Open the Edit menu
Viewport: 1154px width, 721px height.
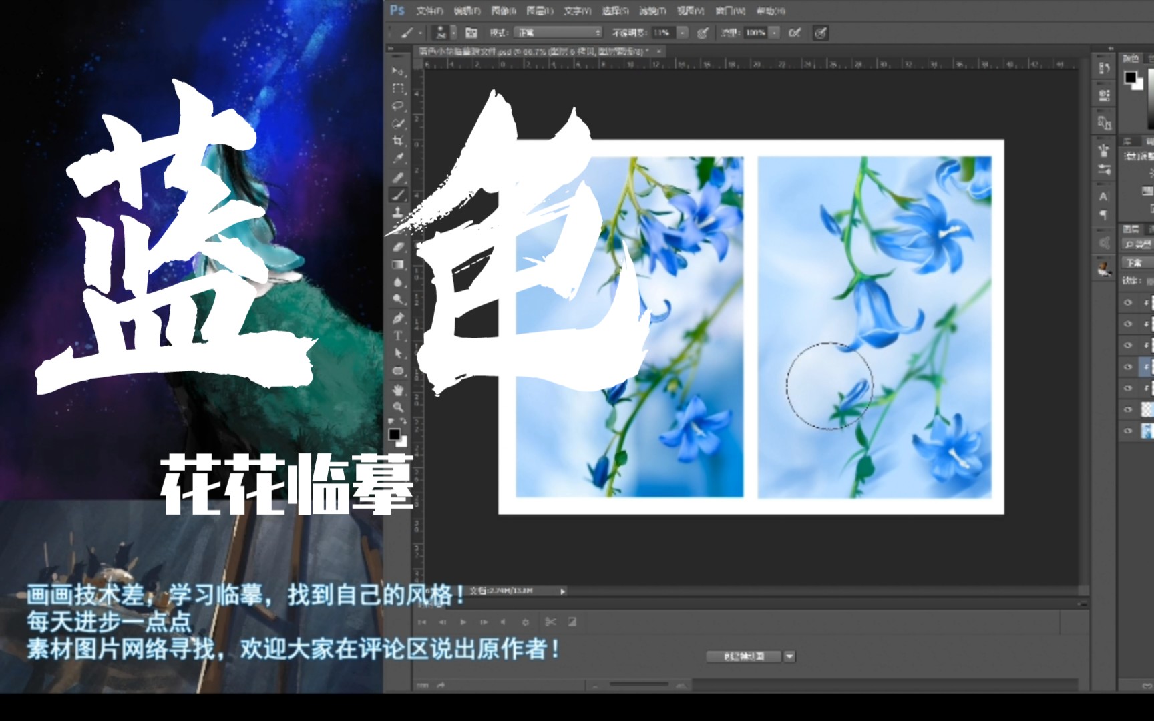(467, 11)
